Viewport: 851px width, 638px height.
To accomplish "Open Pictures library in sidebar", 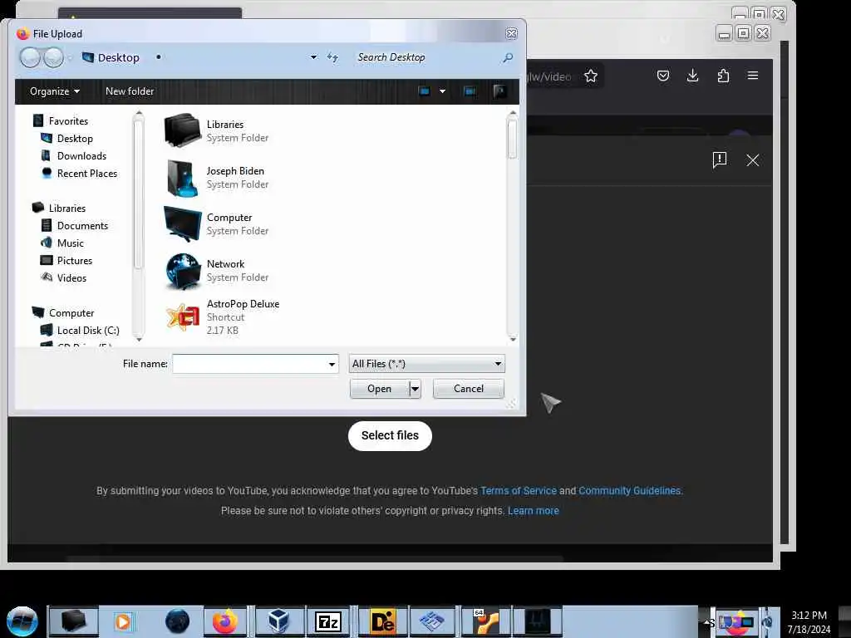I will tap(66, 260).
